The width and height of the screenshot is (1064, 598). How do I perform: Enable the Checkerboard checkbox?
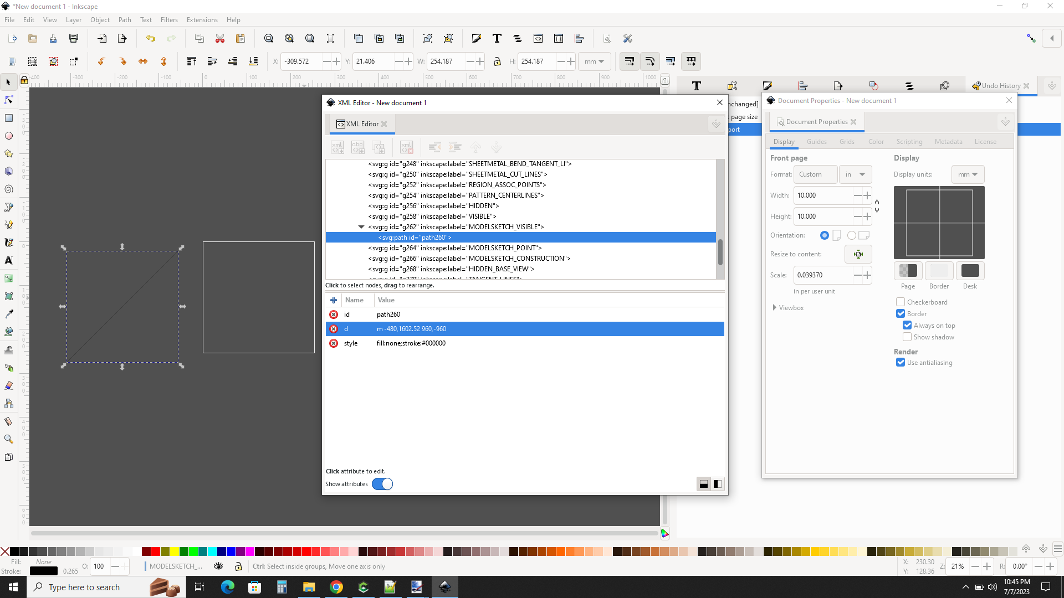click(x=901, y=302)
